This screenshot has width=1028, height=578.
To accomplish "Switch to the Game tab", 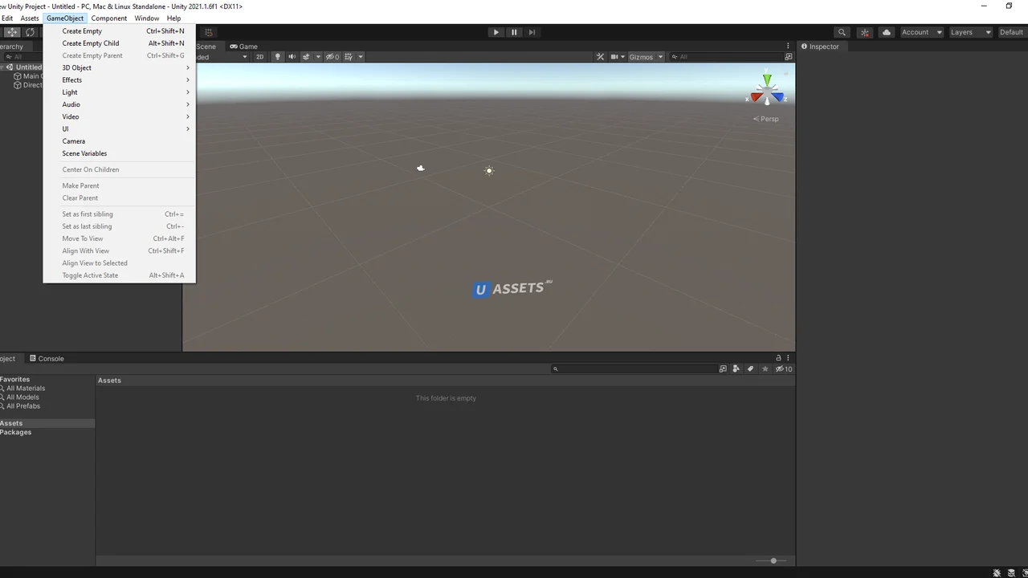I will [x=243, y=47].
